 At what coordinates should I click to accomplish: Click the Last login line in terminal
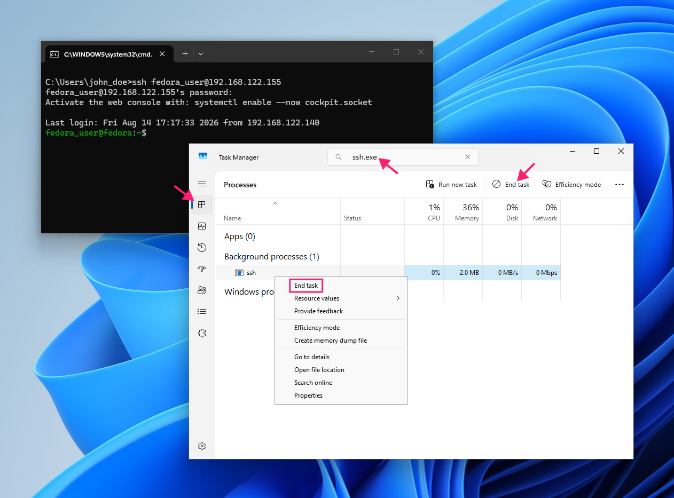coord(182,123)
